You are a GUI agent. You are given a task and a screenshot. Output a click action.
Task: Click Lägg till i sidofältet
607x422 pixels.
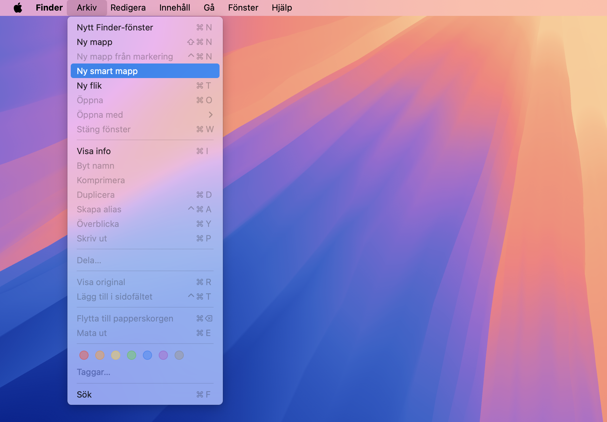(x=145, y=297)
